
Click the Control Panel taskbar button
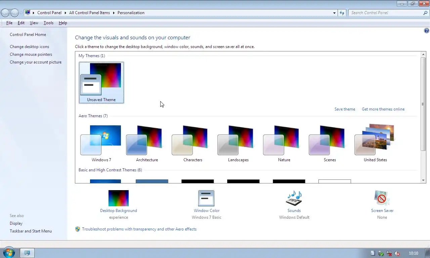coord(28,253)
